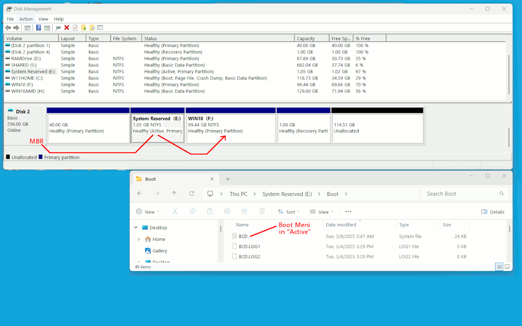Click chevron after This PC in address bar

pyautogui.click(x=255, y=194)
